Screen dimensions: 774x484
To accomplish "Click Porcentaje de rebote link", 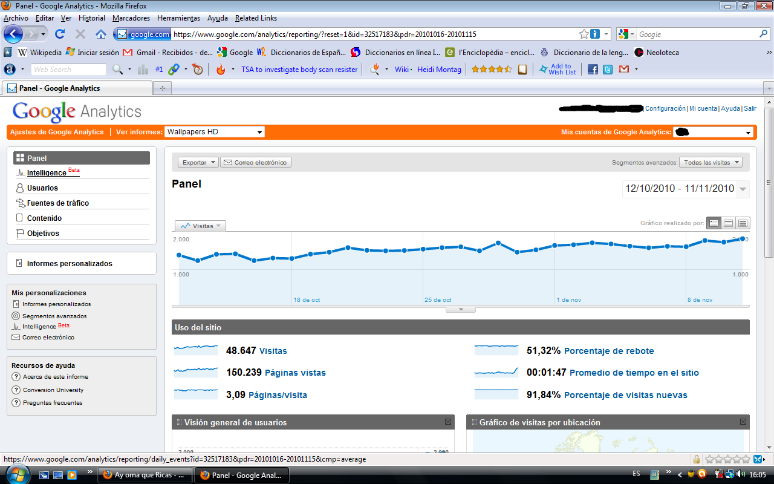I will point(609,351).
